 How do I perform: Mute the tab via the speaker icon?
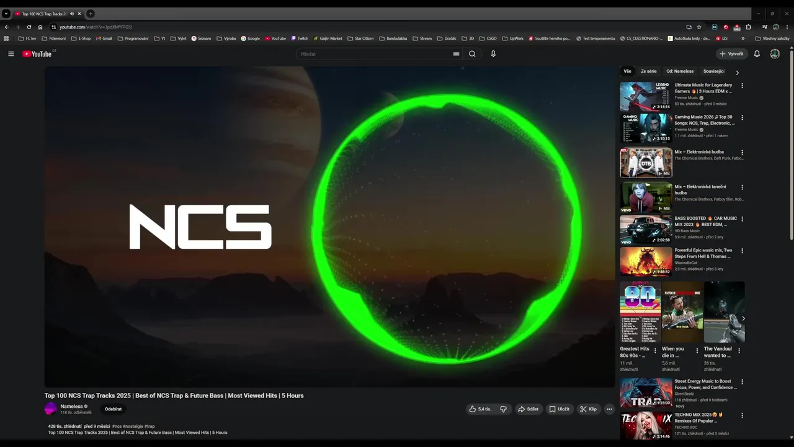[x=72, y=14]
